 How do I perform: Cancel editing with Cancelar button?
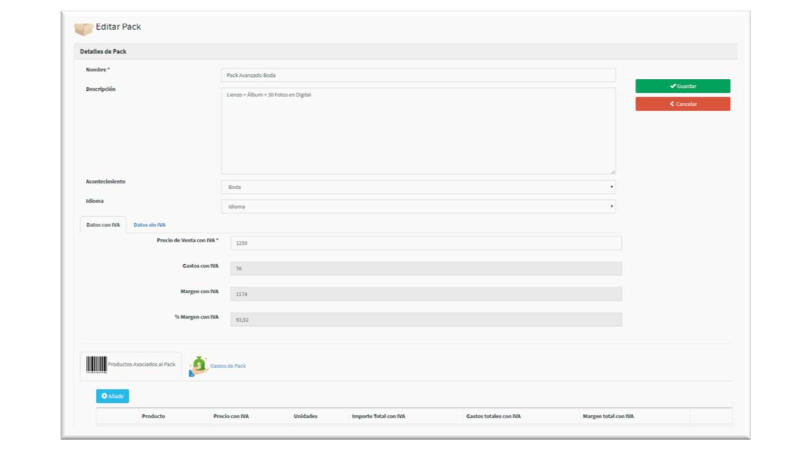683,104
